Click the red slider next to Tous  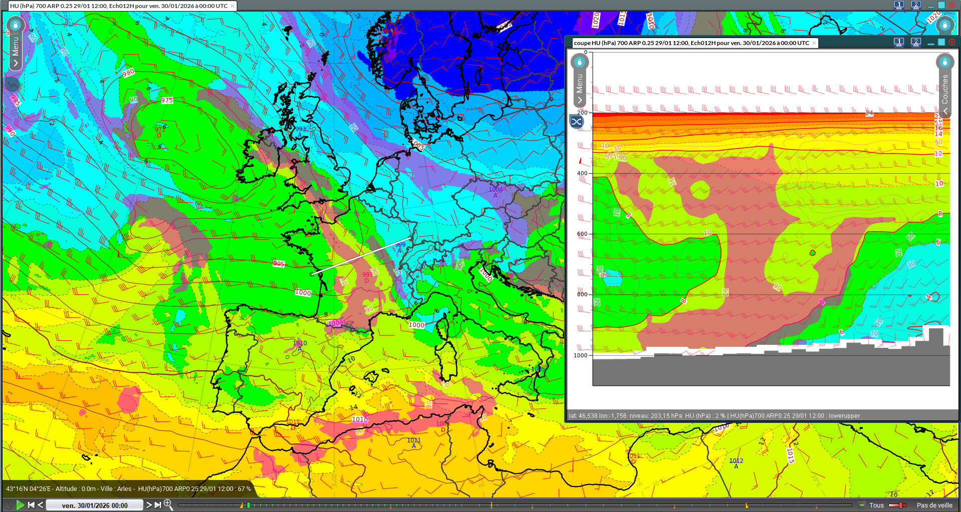click(x=898, y=505)
